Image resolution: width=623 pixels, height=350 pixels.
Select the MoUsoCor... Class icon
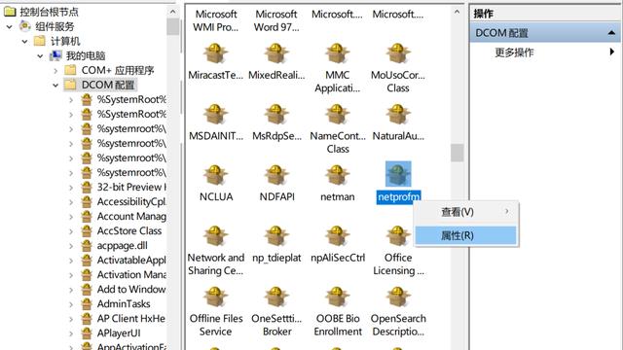(398, 53)
